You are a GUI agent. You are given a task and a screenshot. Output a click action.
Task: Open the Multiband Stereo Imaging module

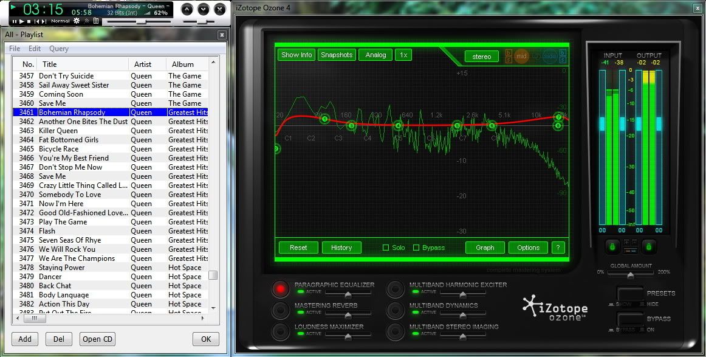tap(395, 331)
